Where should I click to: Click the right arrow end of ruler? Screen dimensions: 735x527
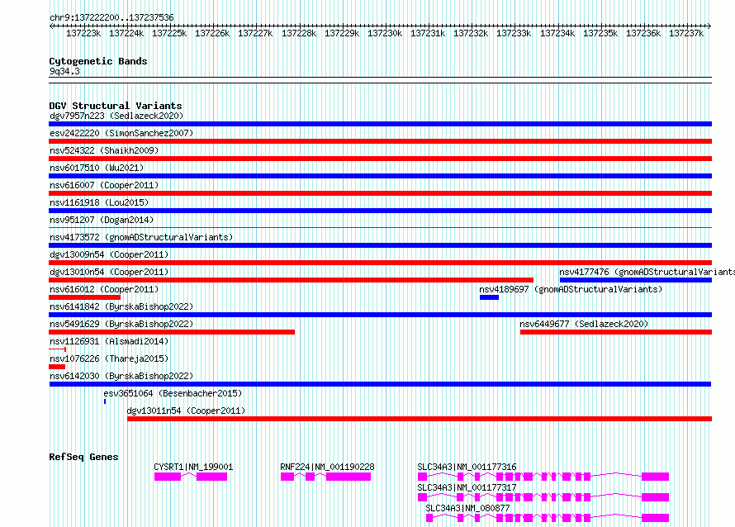tap(709, 26)
